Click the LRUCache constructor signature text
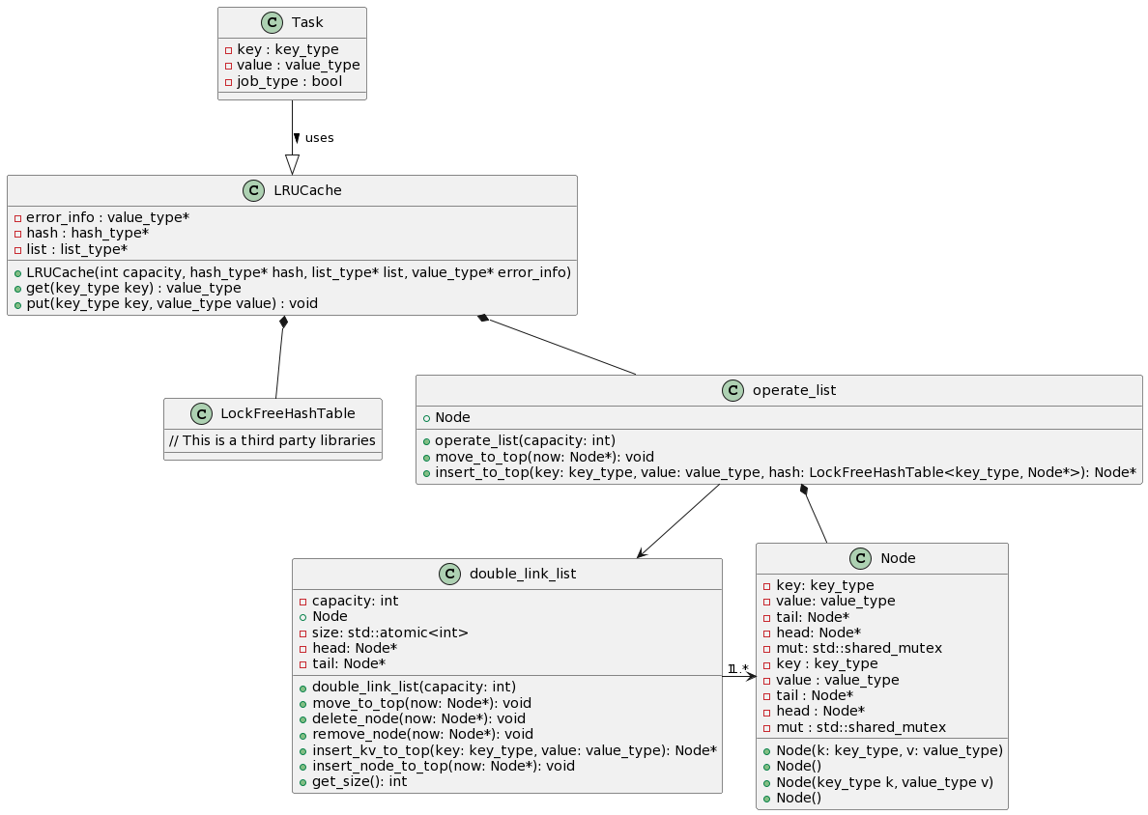The width and height of the screenshot is (1148, 815). pyautogui.click(x=299, y=273)
